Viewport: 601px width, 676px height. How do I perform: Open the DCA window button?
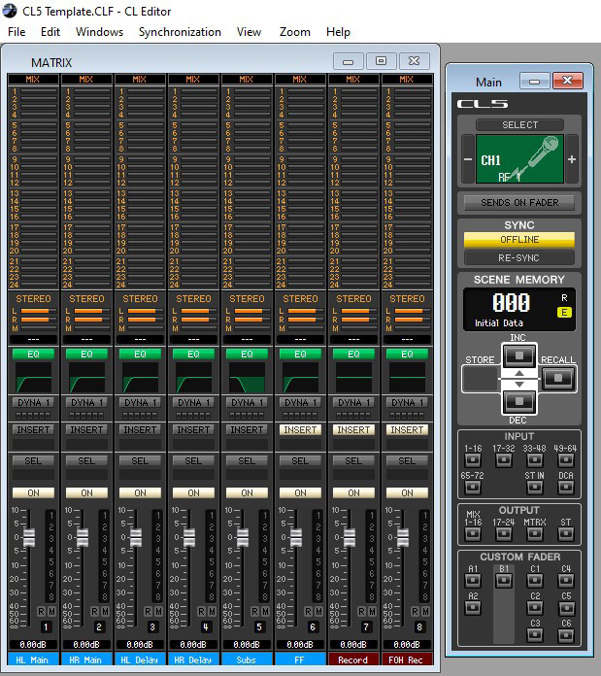pyautogui.click(x=566, y=488)
